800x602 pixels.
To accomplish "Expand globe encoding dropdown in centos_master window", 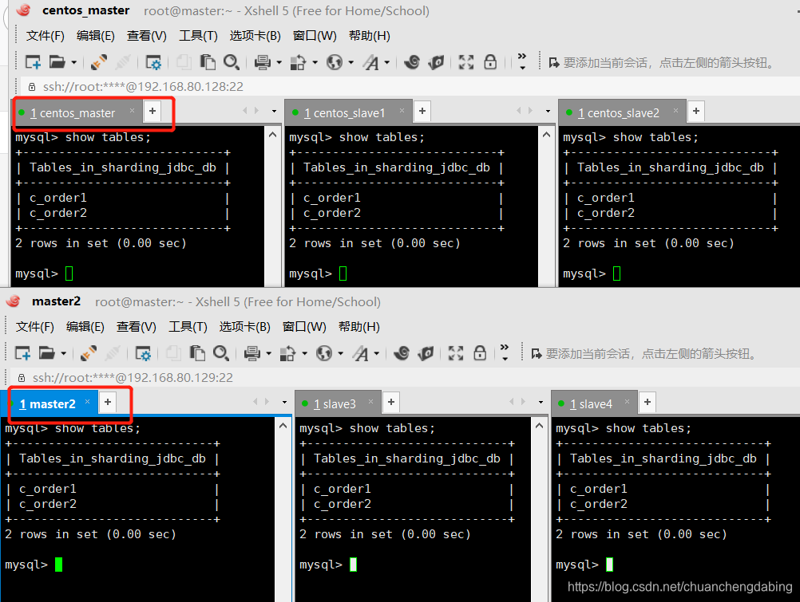I will pyautogui.click(x=351, y=63).
